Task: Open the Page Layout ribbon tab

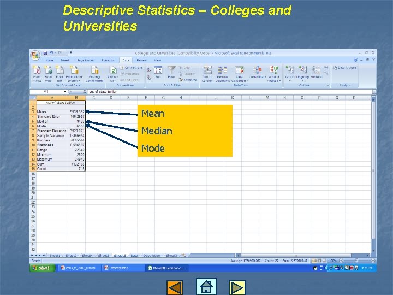Action: point(86,60)
